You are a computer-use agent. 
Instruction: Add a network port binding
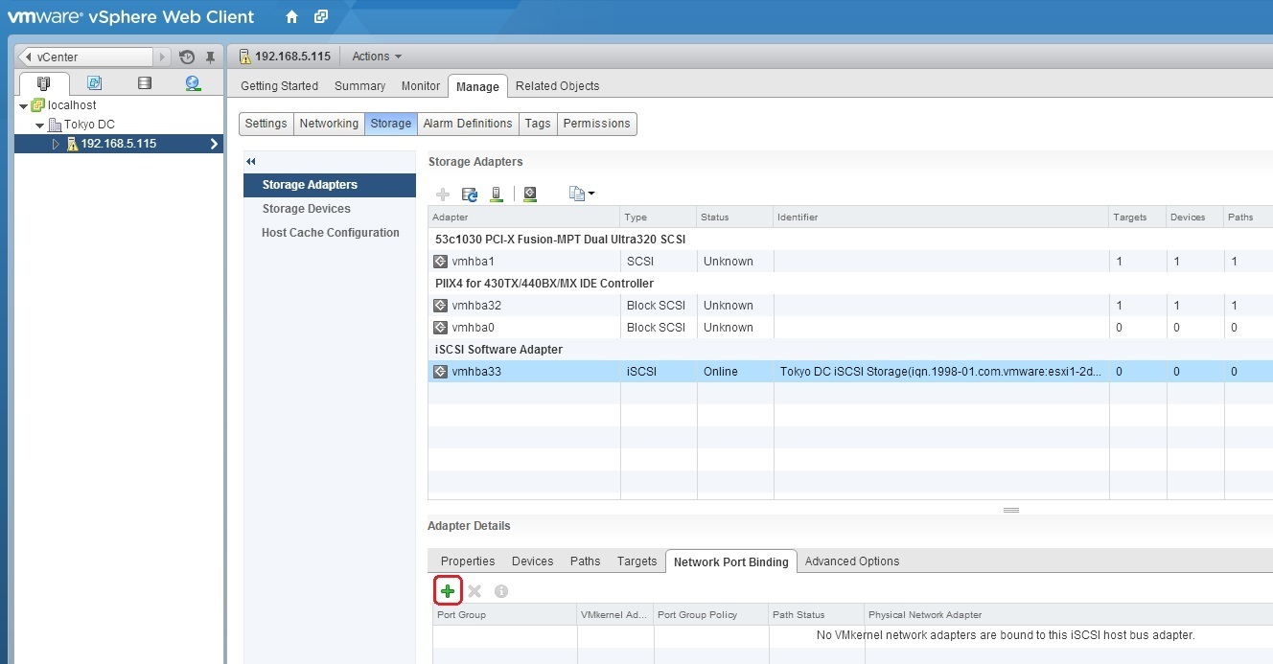(x=448, y=591)
